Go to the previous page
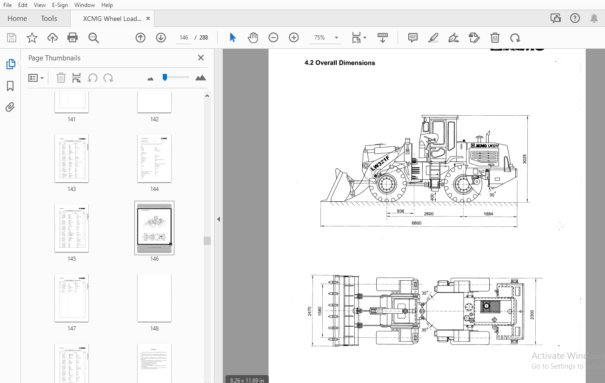The height and width of the screenshot is (383, 605). tap(140, 38)
